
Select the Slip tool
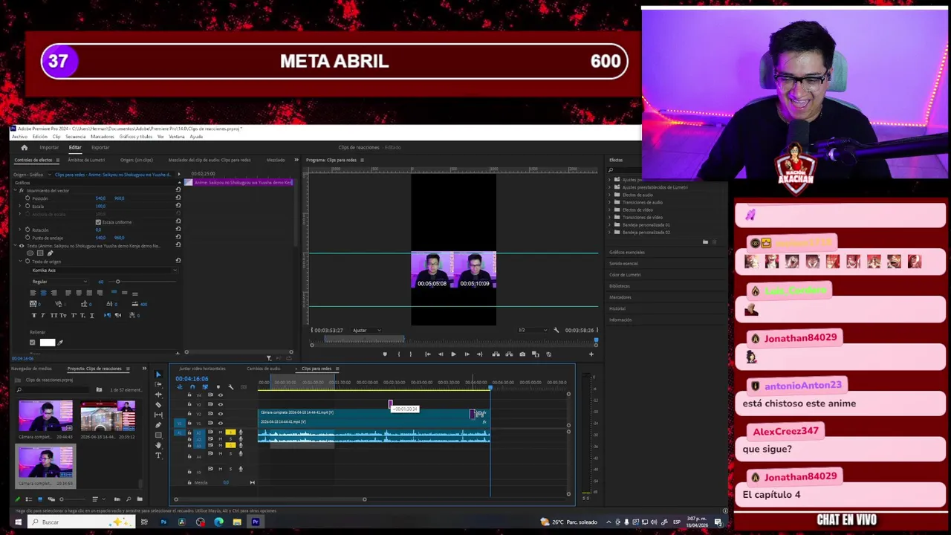tap(158, 415)
